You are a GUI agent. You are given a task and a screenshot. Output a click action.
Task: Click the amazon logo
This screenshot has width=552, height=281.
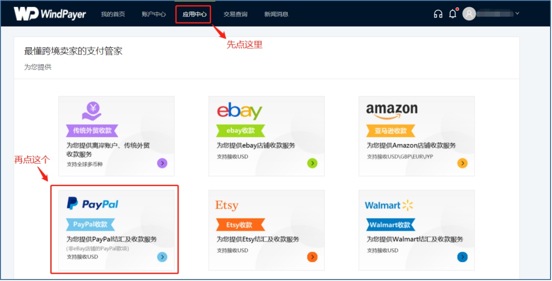pyautogui.click(x=392, y=111)
